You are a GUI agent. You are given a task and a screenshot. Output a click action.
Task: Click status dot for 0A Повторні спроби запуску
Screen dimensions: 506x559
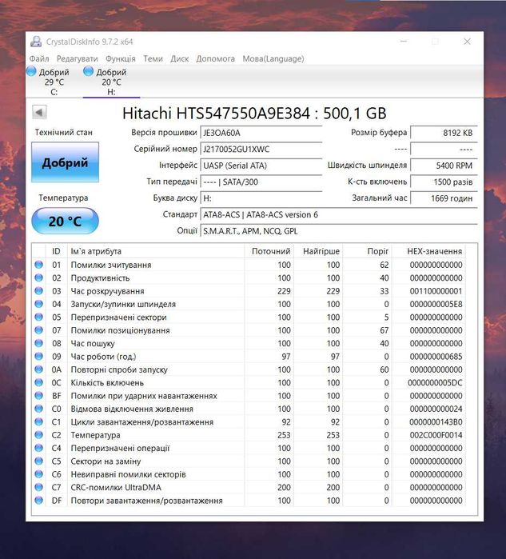tap(39, 369)
